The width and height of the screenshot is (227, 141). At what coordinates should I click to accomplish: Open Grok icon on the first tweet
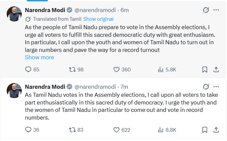coord(206,10)
